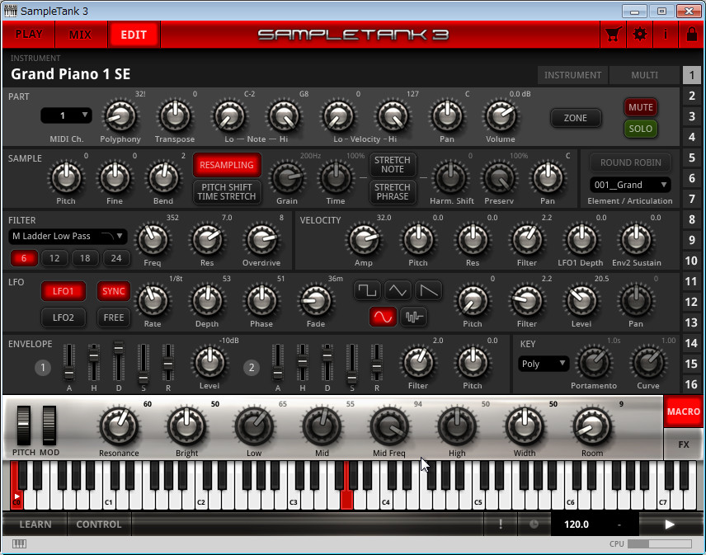Click the CONTROL button

pyautogui.click(x=99, y=524)
